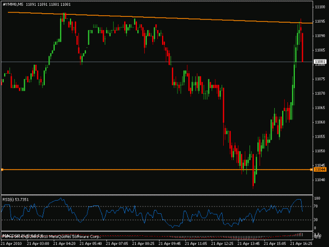The width and height of the screenshot is (329, 247).
Task: Click the 11055 price axis label
Action: (x=320, y=136)
